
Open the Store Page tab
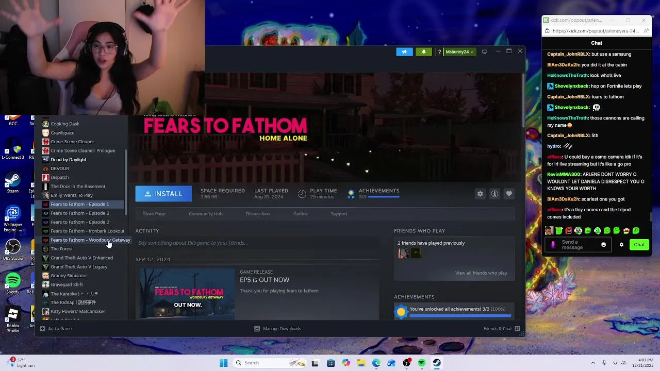pyautogui.click(x=154, y=214)
